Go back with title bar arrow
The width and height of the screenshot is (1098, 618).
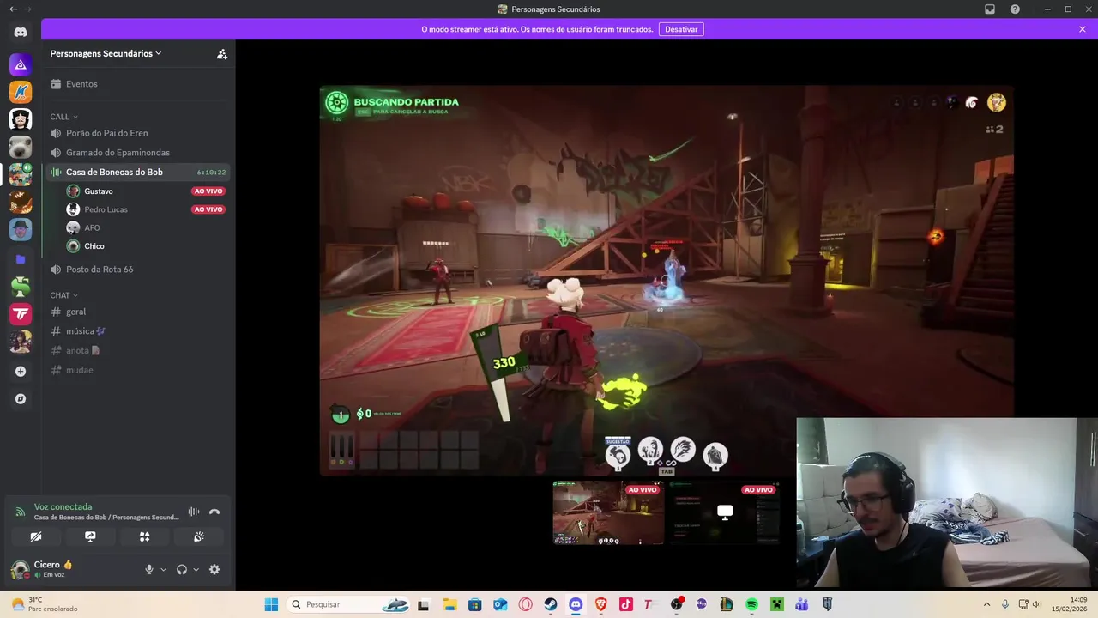point(12,9)
